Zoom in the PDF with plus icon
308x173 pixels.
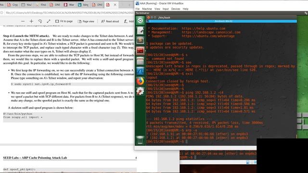[31, 21]
